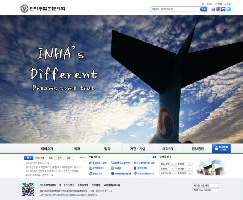
Task: Open the 통학버스 campus button
Action: tap(167, 169)
